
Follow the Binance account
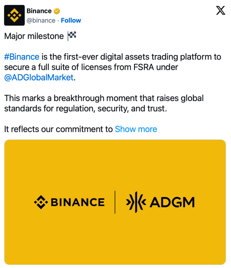point(71,20)
